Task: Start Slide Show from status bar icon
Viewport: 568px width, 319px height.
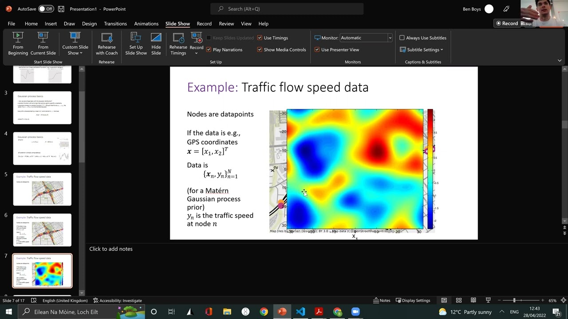Action: pyautogui.click(x=488, y=300)
